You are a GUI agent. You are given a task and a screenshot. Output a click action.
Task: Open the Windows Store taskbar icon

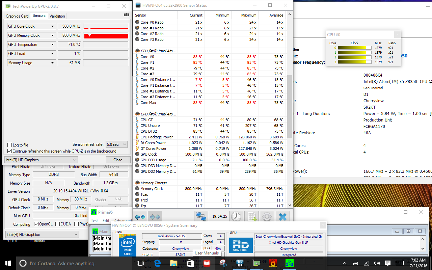[190, 263]
